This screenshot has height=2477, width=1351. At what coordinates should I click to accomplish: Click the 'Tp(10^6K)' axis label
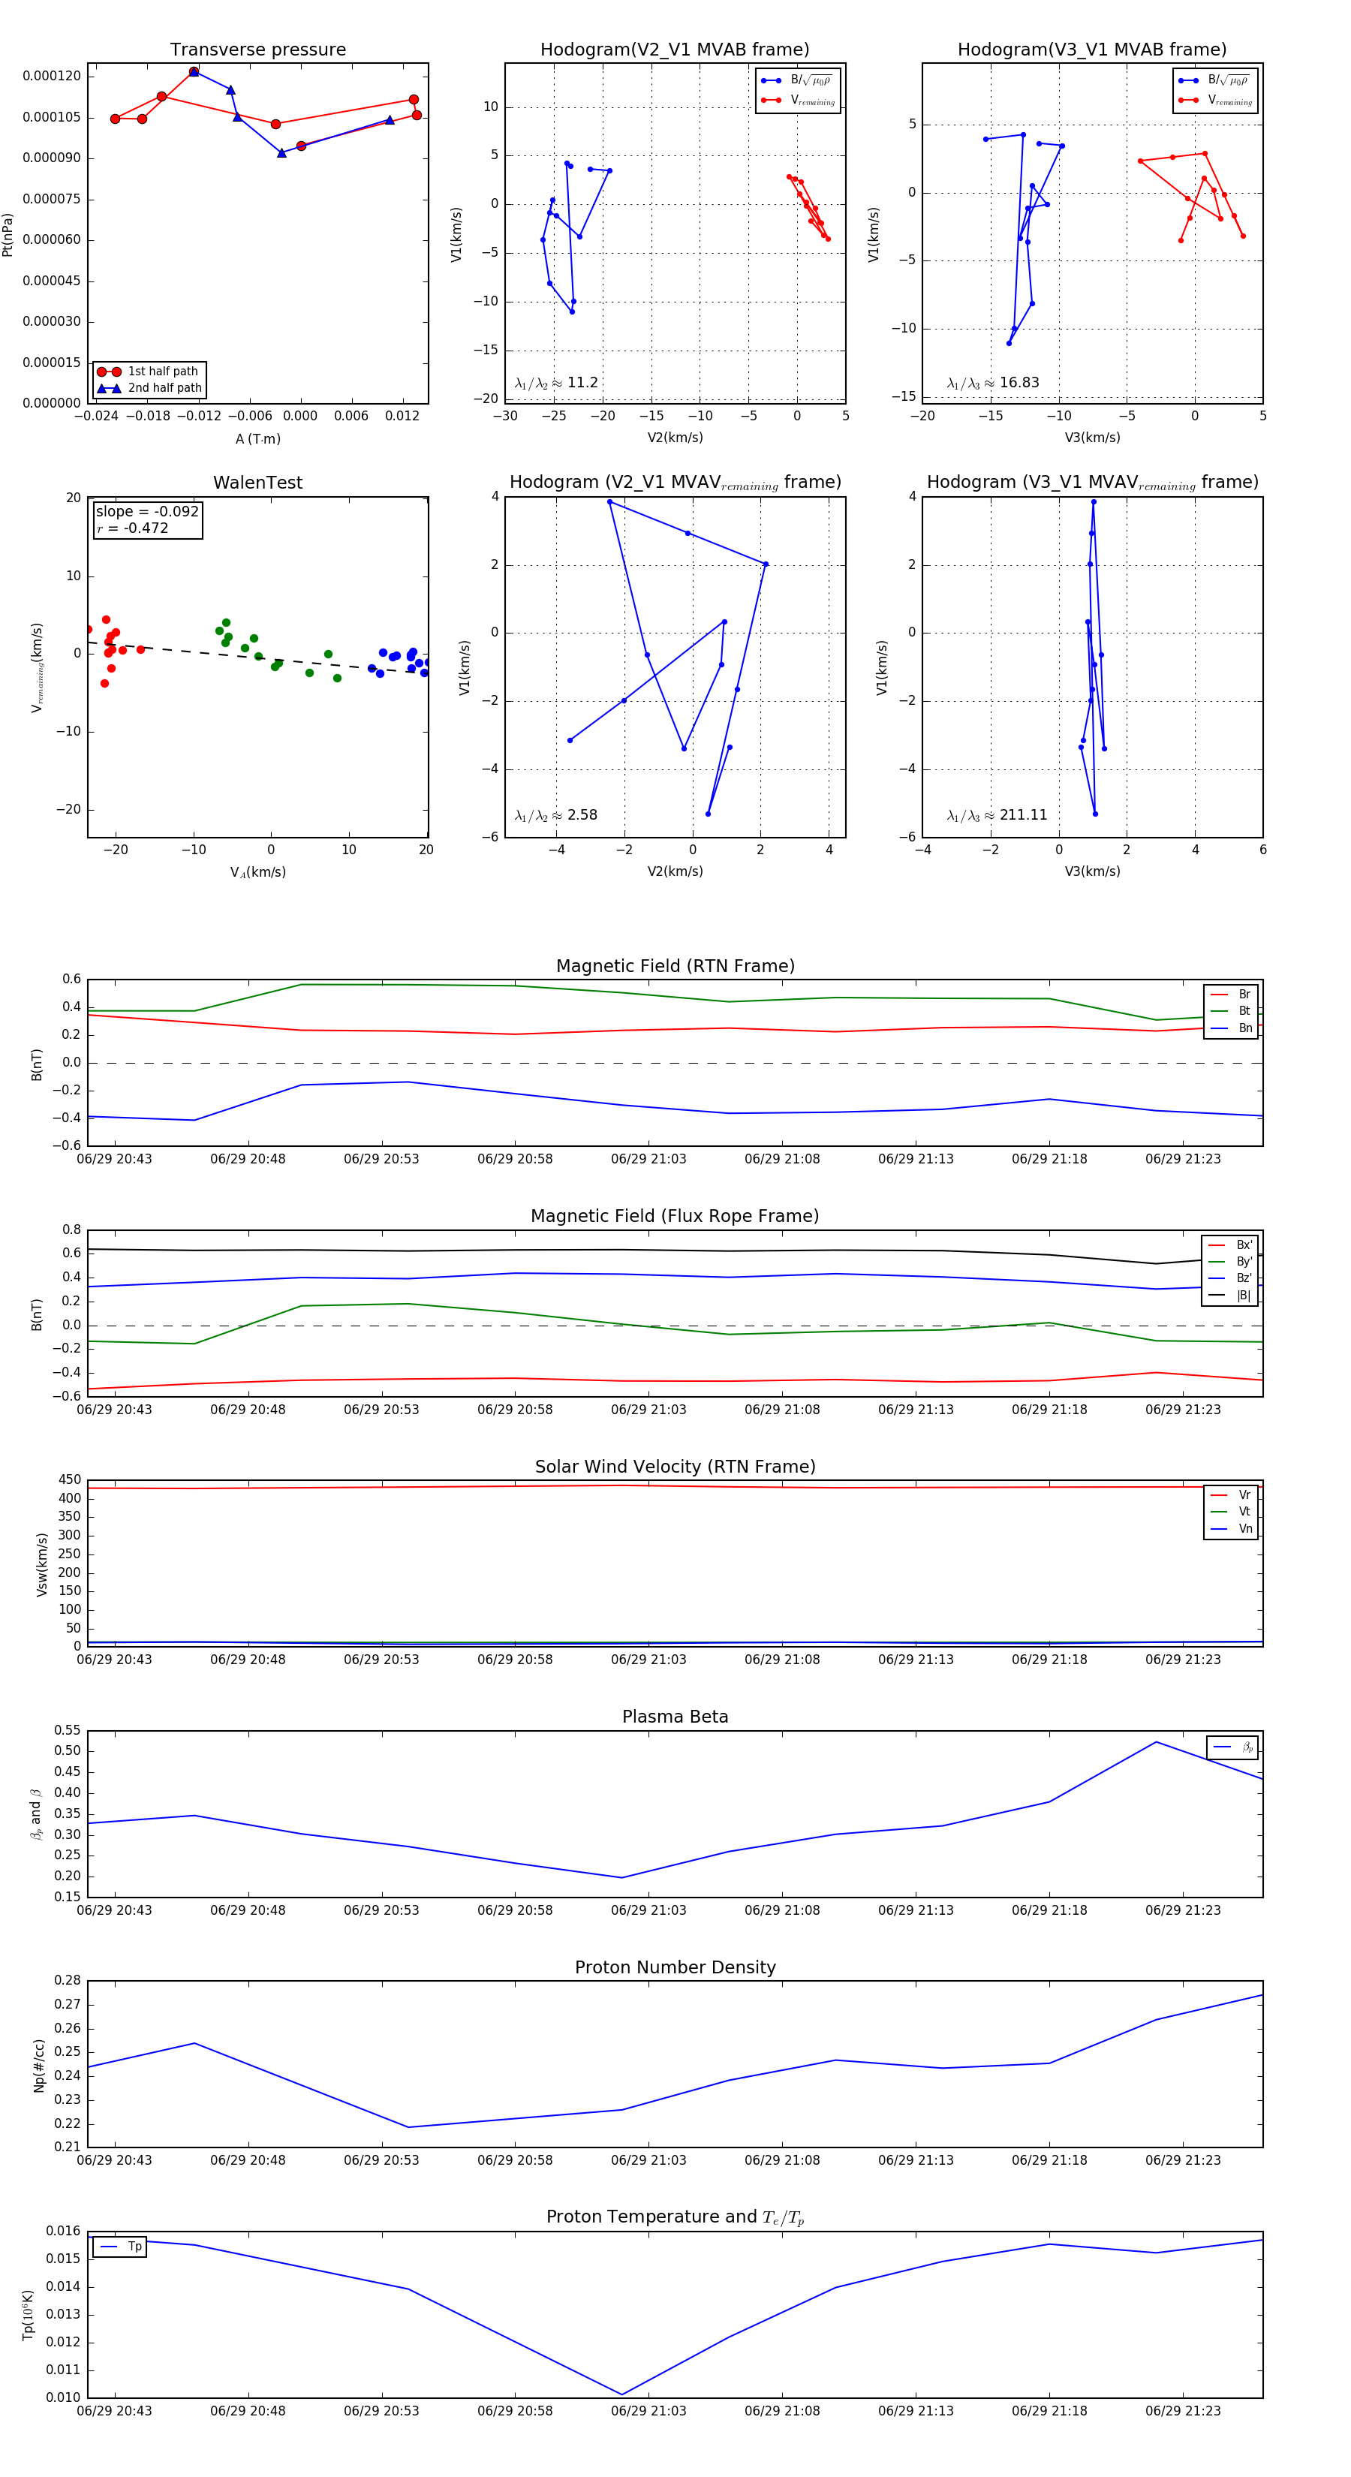pos(28,2316)
